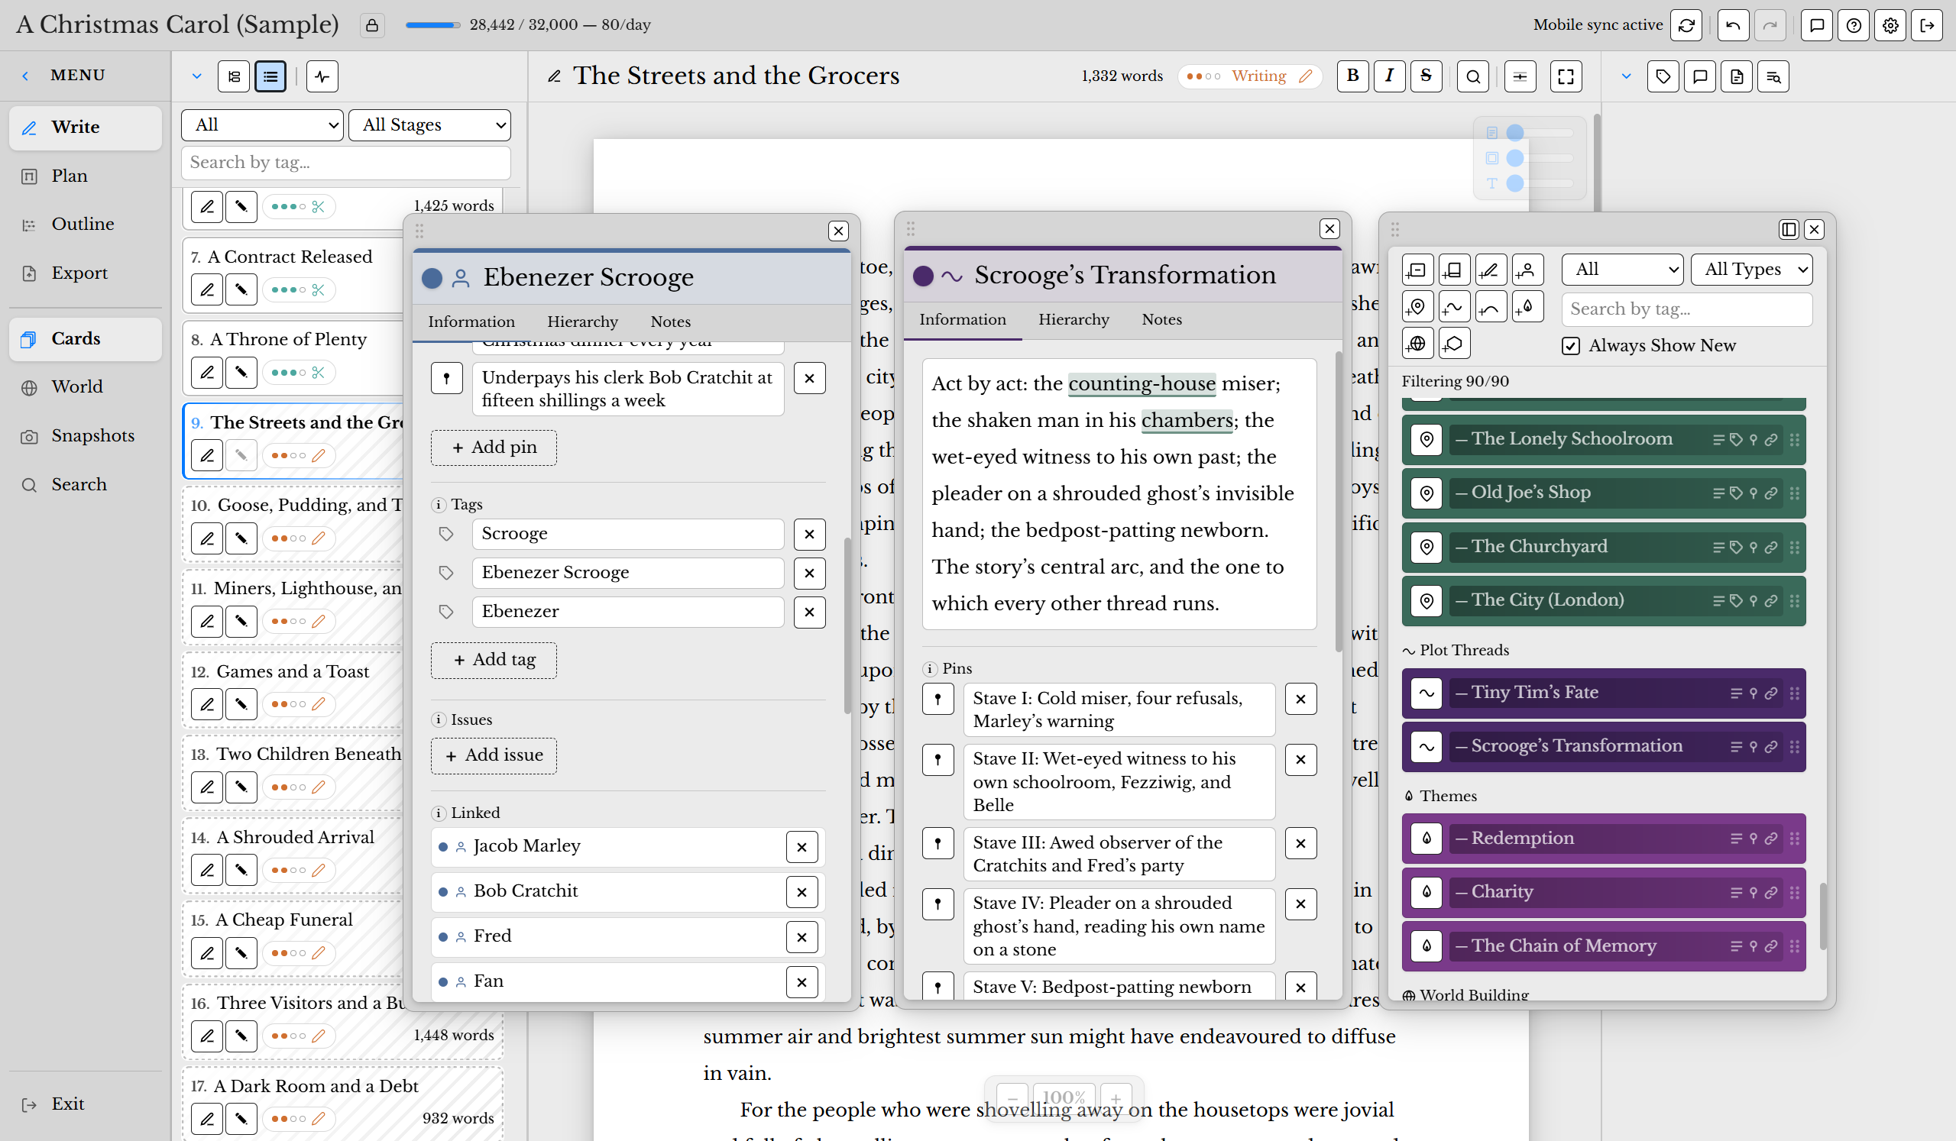Open the help question-mark icon
The height and width of the screenshot is (1141, 1956).
pyautogui.click(x=1854, y=26)
